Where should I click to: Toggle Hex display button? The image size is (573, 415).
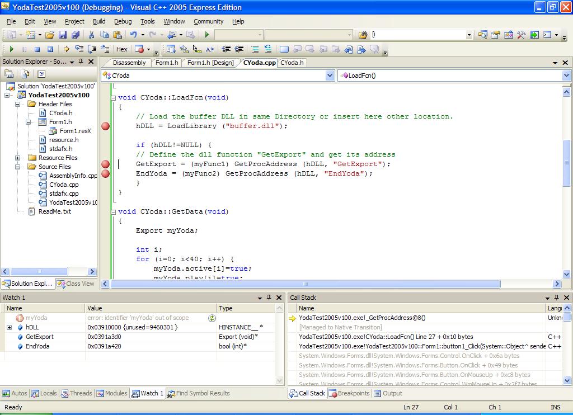121,49
